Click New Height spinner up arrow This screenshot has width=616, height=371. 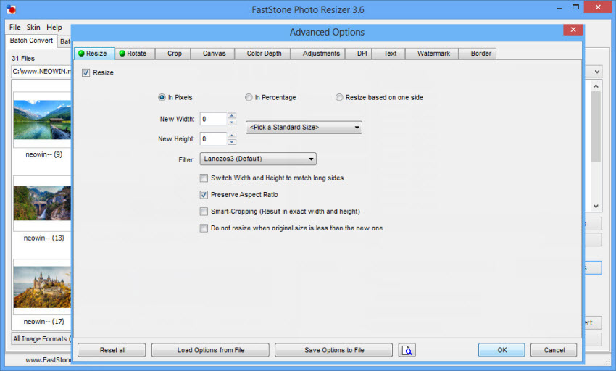[232, 136]
